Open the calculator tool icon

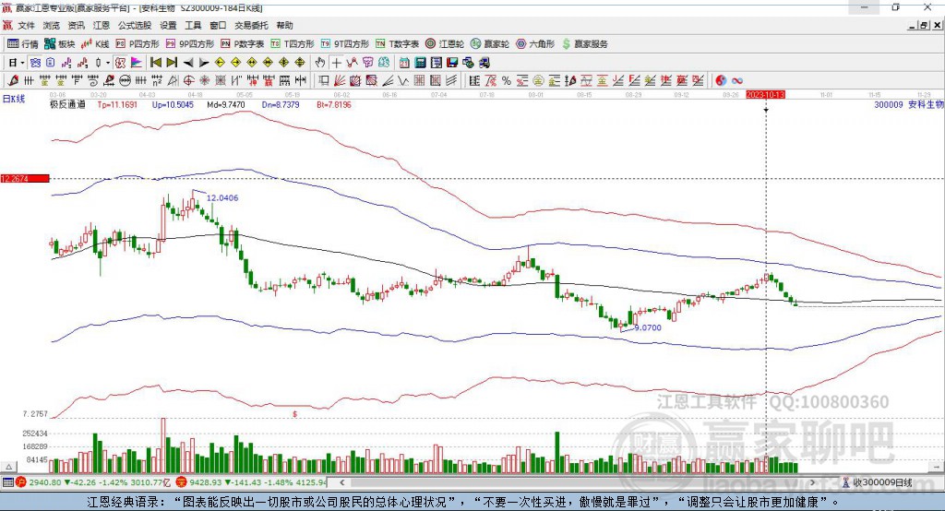(x=421, y=63)
